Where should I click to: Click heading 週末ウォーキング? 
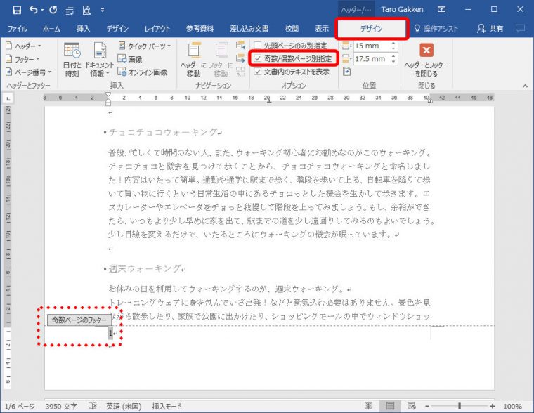point(145,268)
